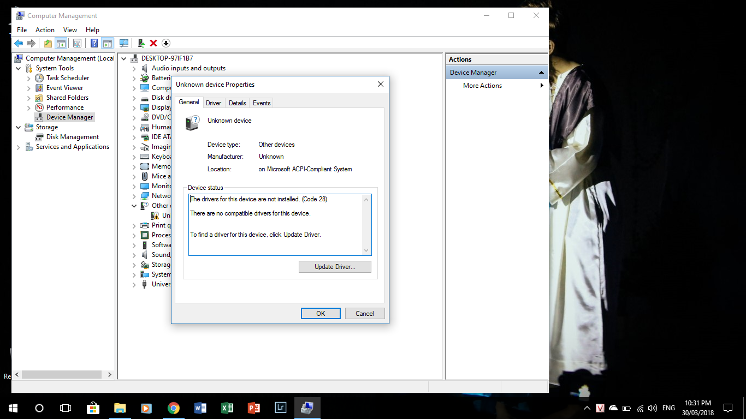
Task: Toggle Show/Hide Console Tree toolbar button
Action: pos(61,43)
